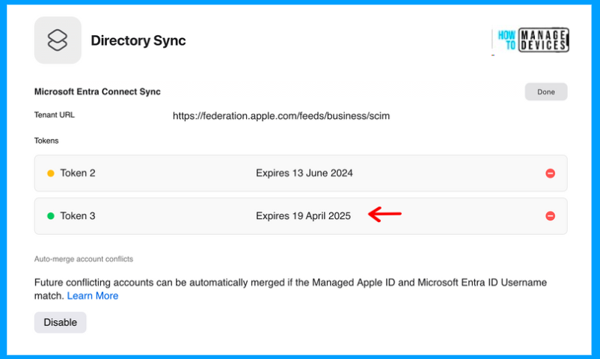The image size is (600, 359).
Task: Click the Done button
Action: pos(545,92)
